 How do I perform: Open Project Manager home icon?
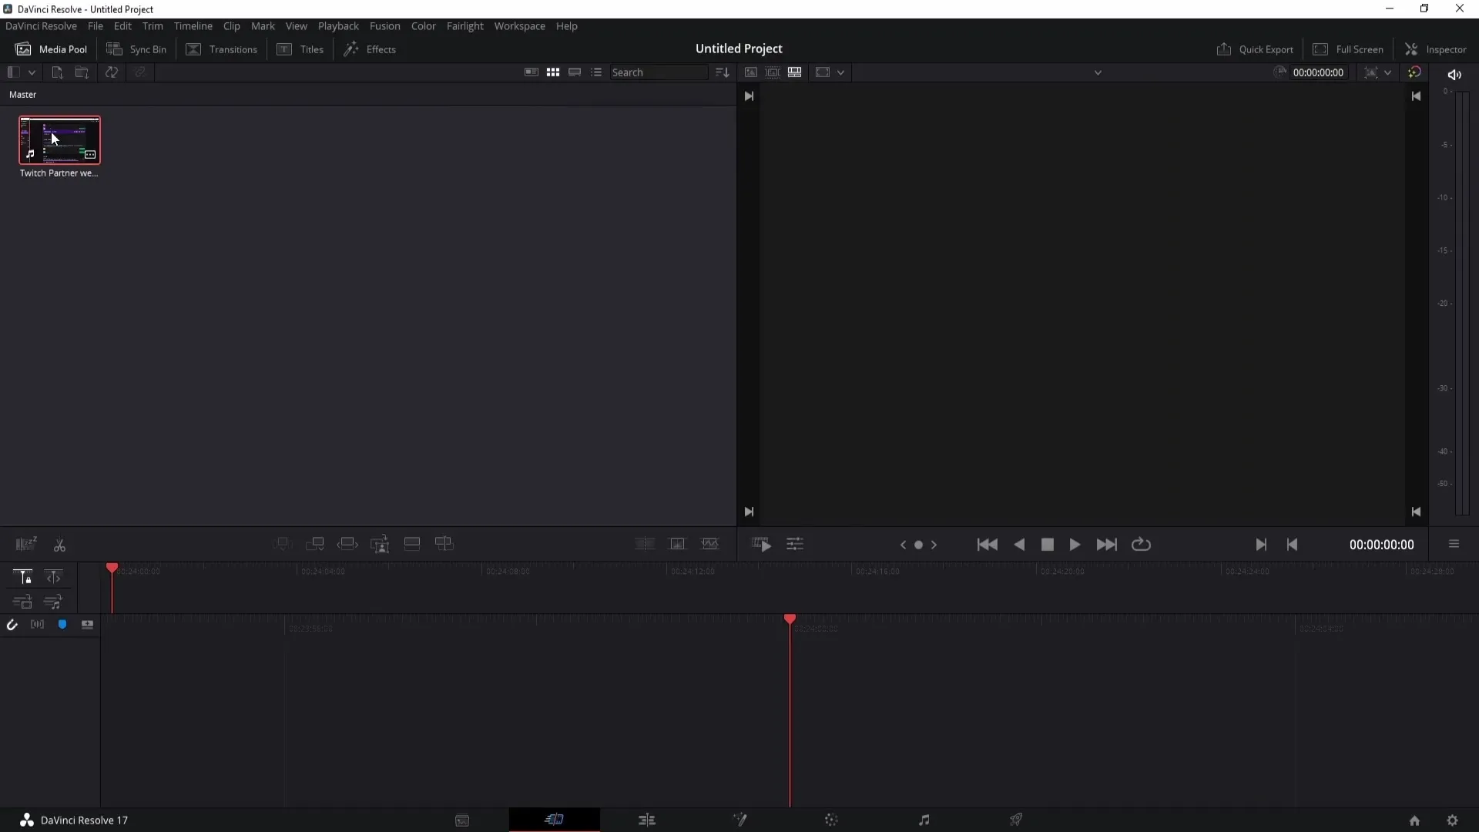[1414, 820]
